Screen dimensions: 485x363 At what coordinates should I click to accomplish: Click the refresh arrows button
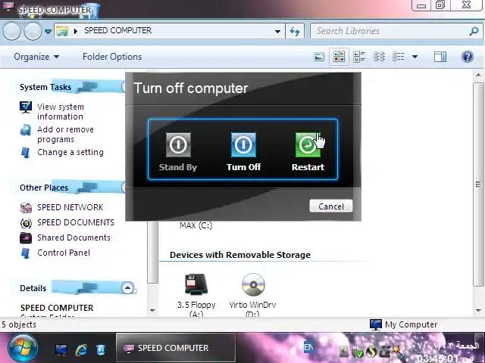295,31
